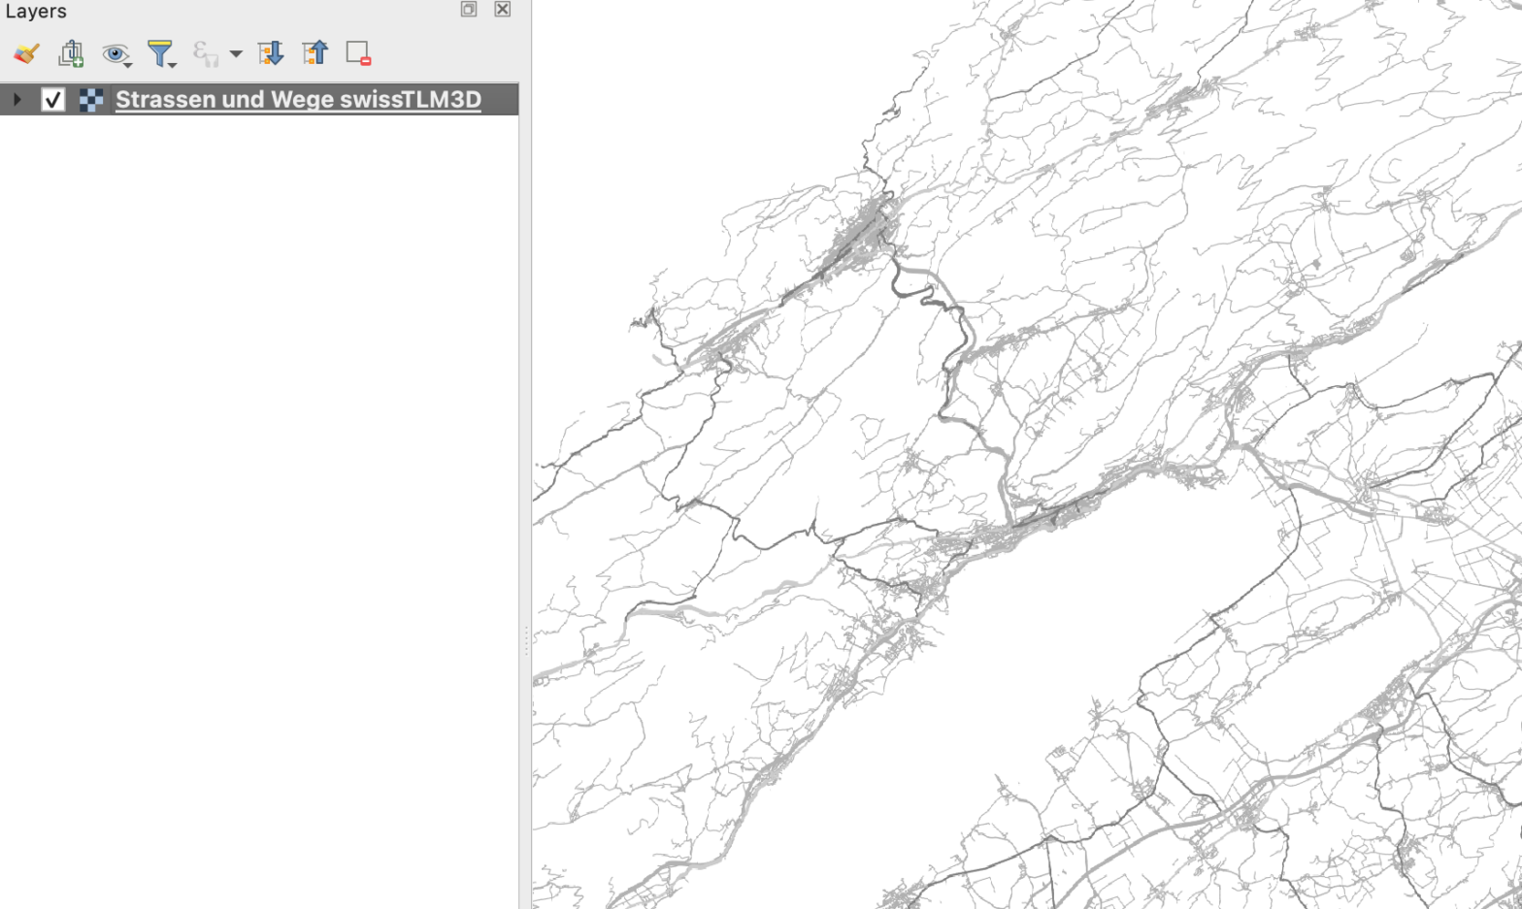This screenshot has height=909, width=1522.
Task: Click the Add Group icon
Action: coord(71,53)
